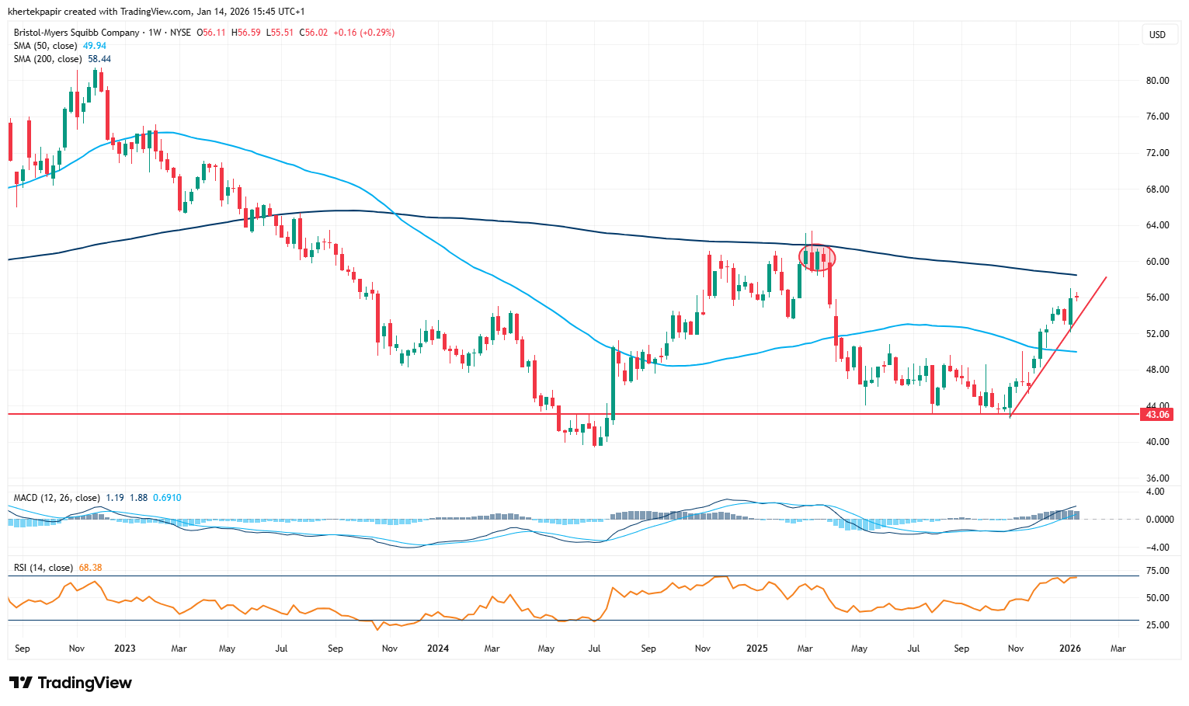The image size is (1189, 706).
Task: Click the 80.00 price scale label
Action: (1157, 81)
